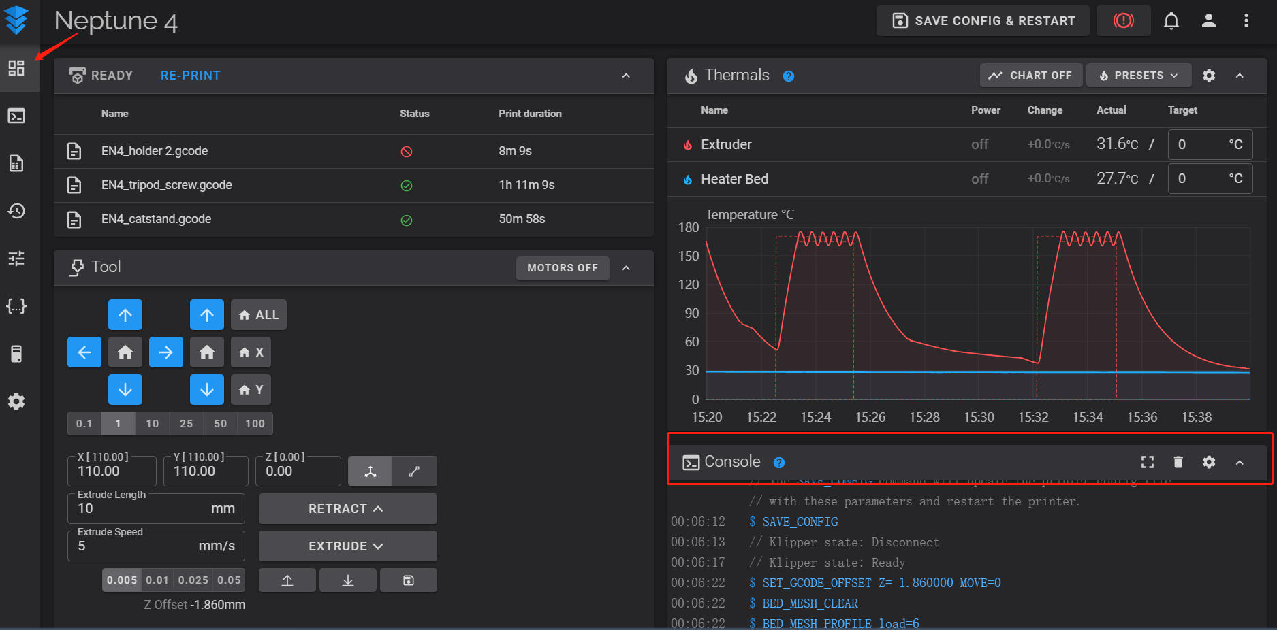Image resolution: width=1277 pixels, height=630 pixels.
Task: Toggle the temperature CHART OFF button
Action: pyautogui.click(x=1030, y=76)
